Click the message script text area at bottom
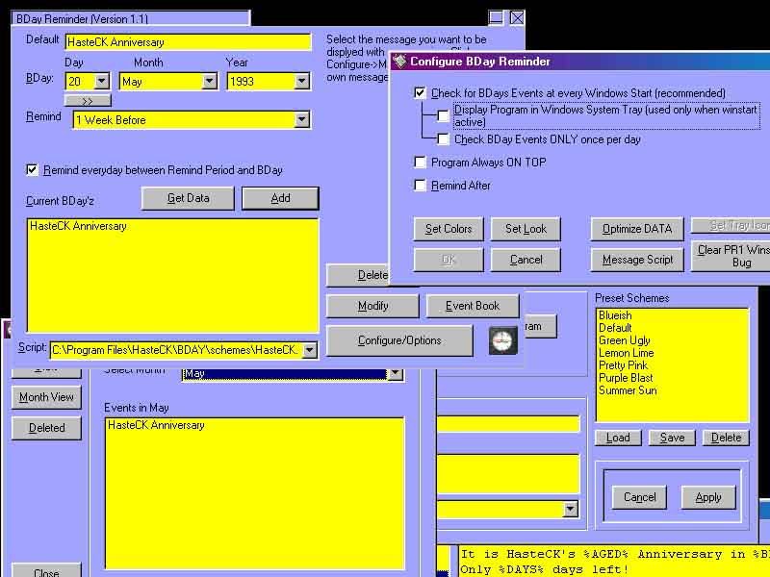Viewport: 770px width, 577px height. pyautogui.click(x=614, y=562)
